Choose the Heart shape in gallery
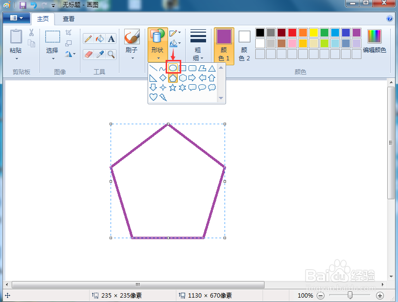Image resolution: width=398 pixels, height=302 pixels. [x=153, y=97]
